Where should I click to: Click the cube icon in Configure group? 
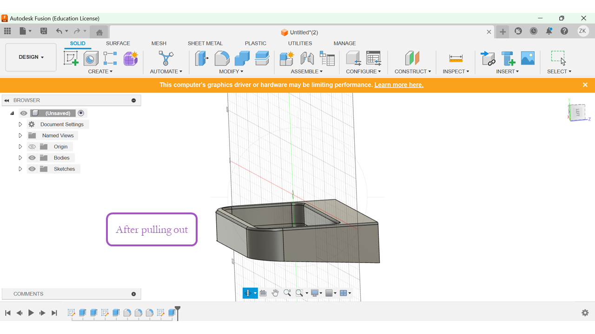354,58
